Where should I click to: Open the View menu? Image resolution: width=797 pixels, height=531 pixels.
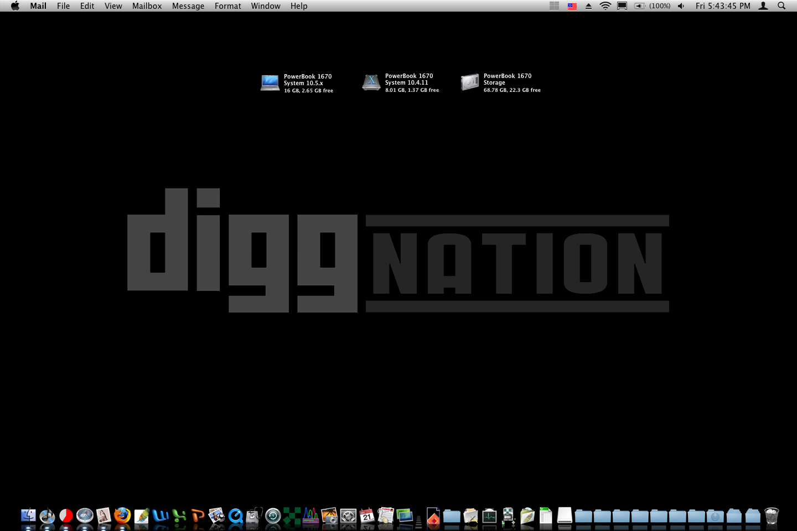(113, 6)
